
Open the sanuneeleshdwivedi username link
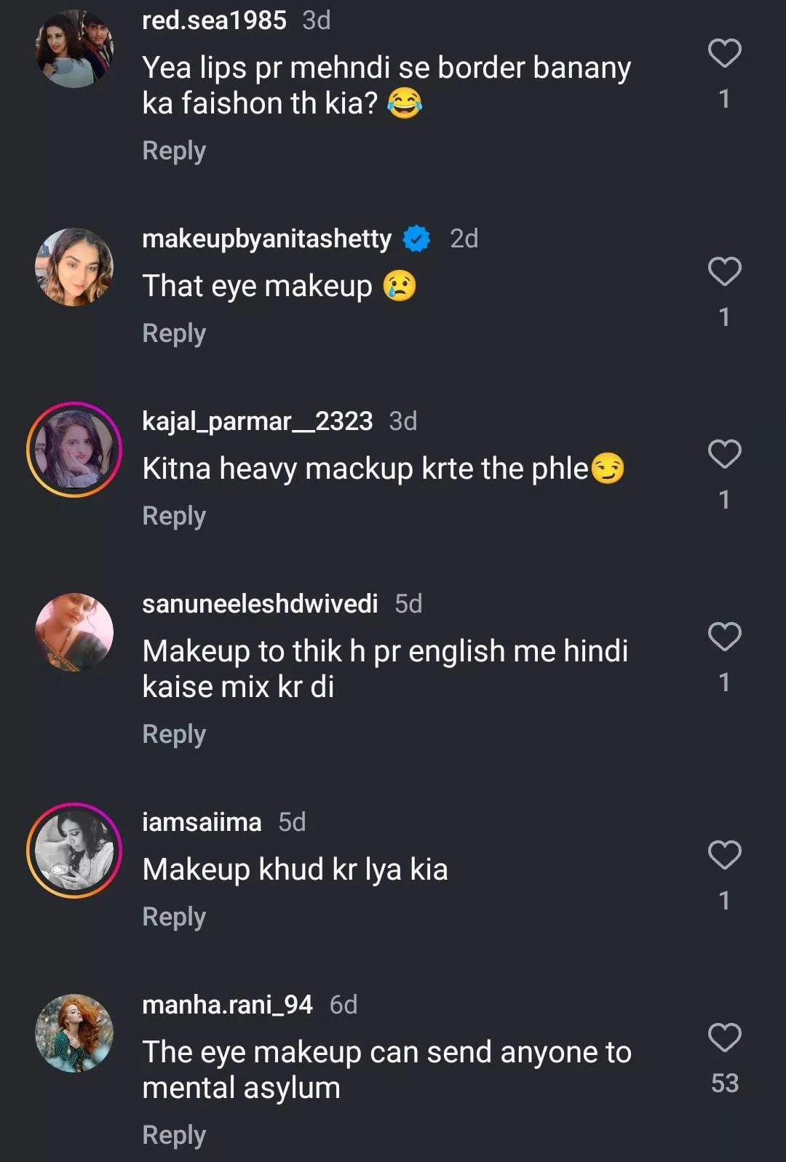[260, 604]
